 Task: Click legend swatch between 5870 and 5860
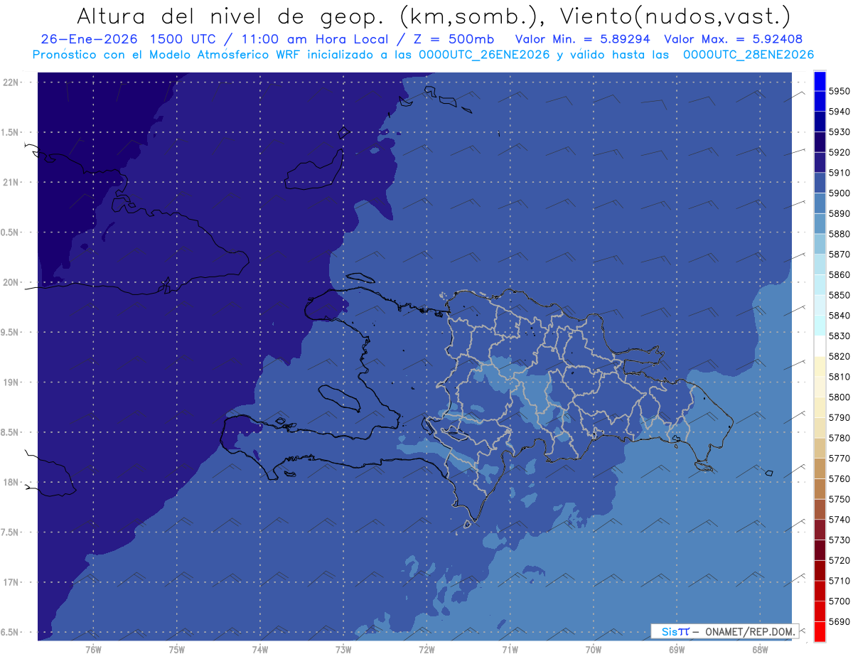[820, 264]
